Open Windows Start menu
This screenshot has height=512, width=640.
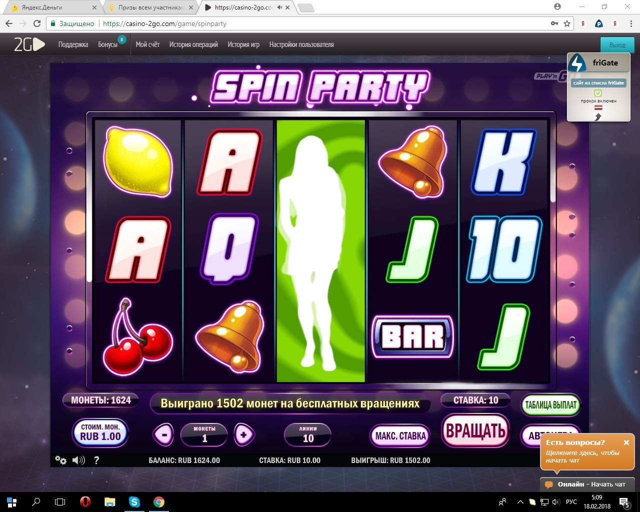point(11,502)
